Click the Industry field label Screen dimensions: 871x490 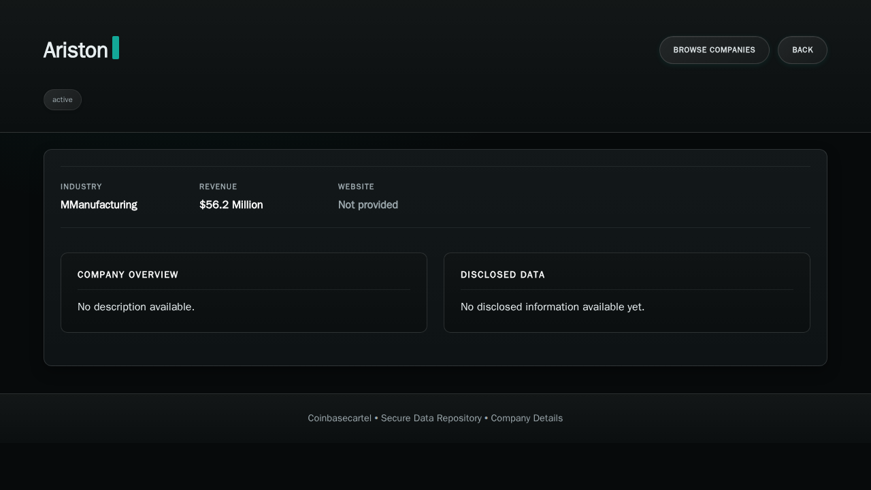pos(81,186)
